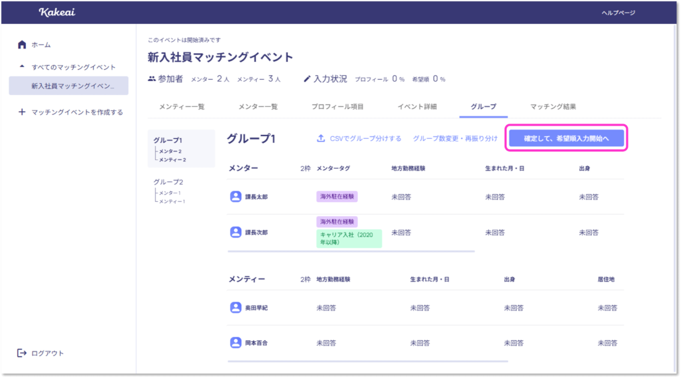The image size is (681, 378).
Task: Switch to the マッチング結果 tab
Action: [553, 106]
